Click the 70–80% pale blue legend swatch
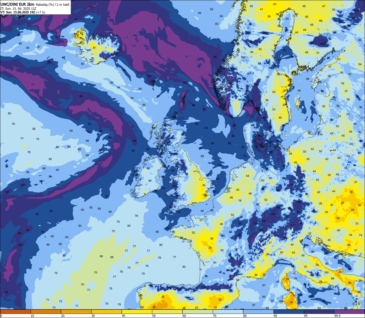The image size is (365, 318). (228, 312)
